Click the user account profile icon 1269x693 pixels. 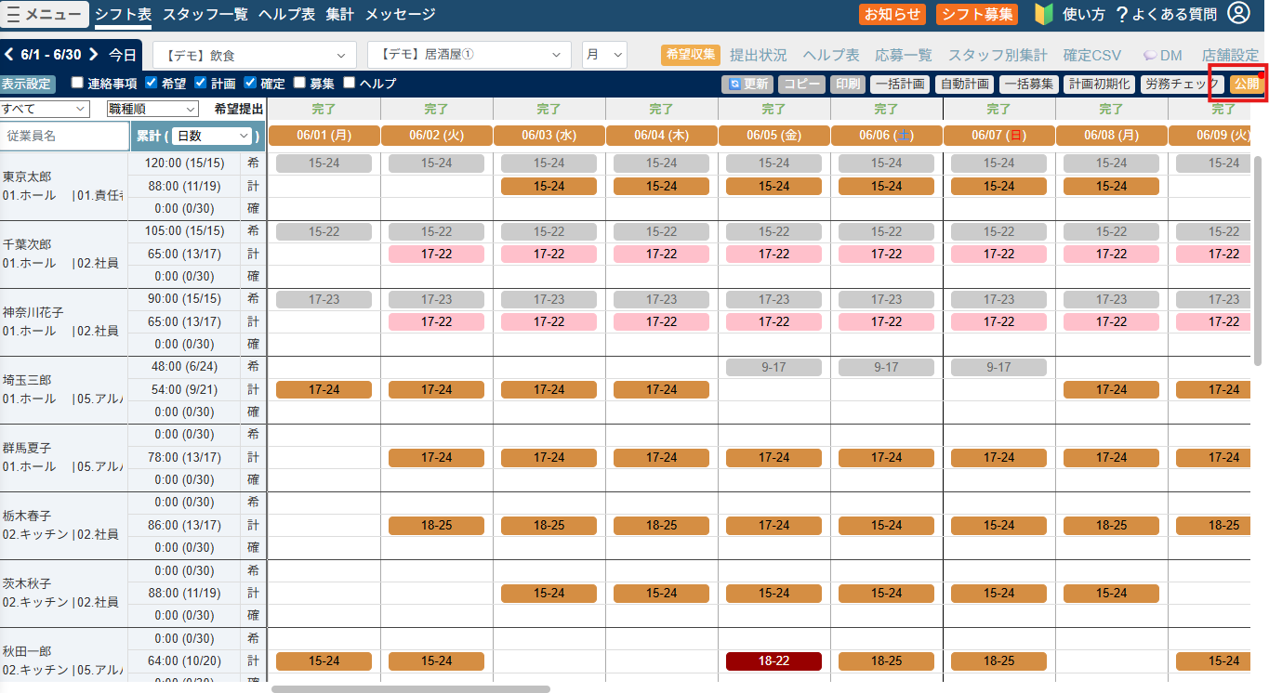point(1238,13)
